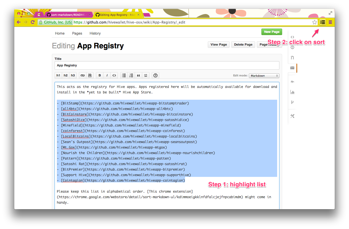Open Graphs in repository sidebar

292,92
